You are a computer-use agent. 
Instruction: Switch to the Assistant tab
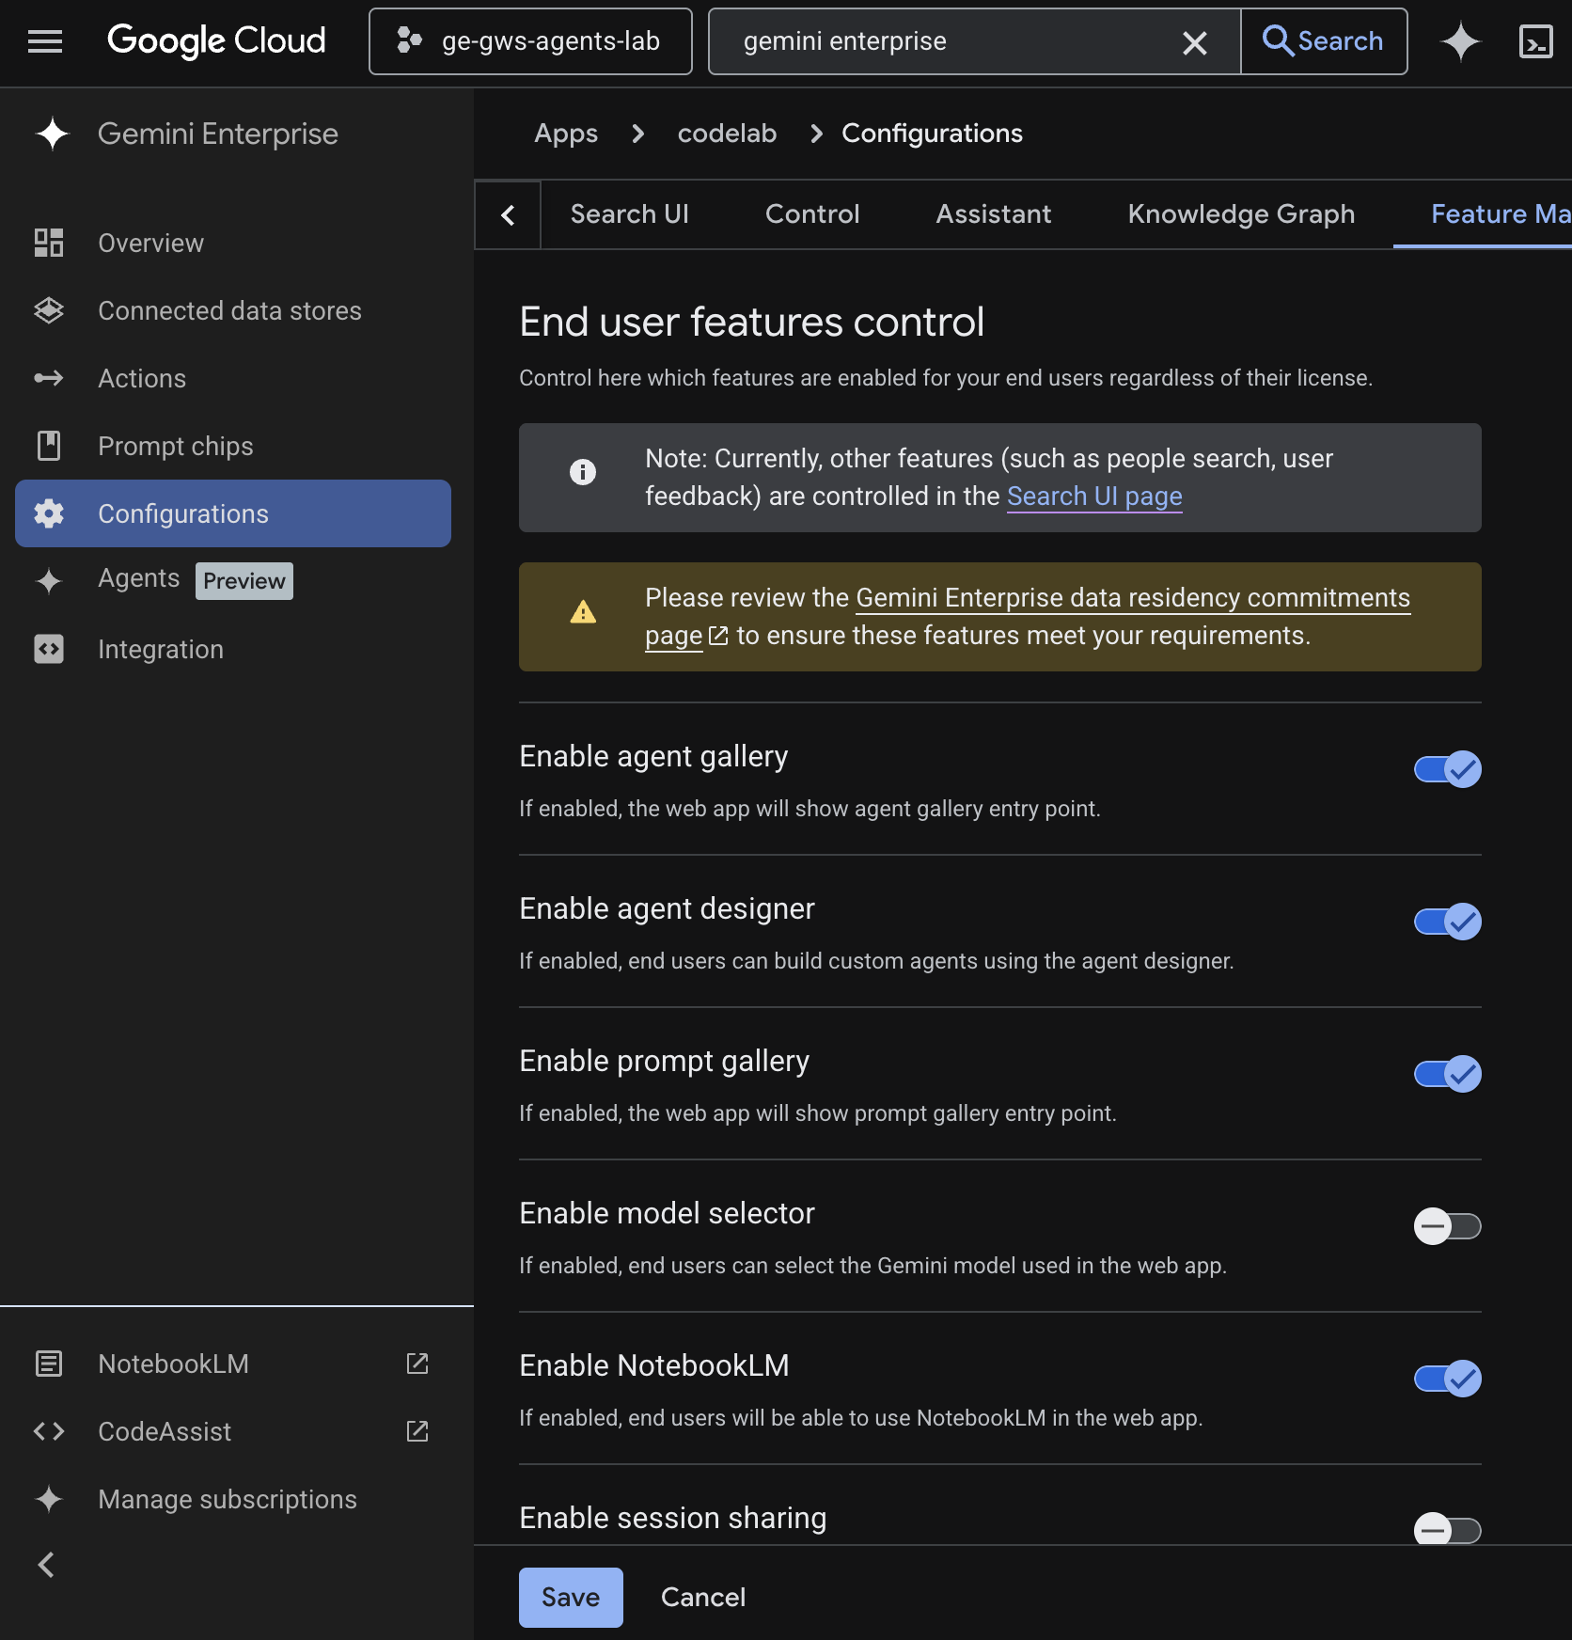(x=993, y=214)
